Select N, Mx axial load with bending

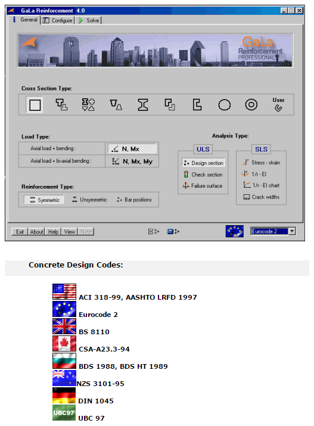(132, 148)
